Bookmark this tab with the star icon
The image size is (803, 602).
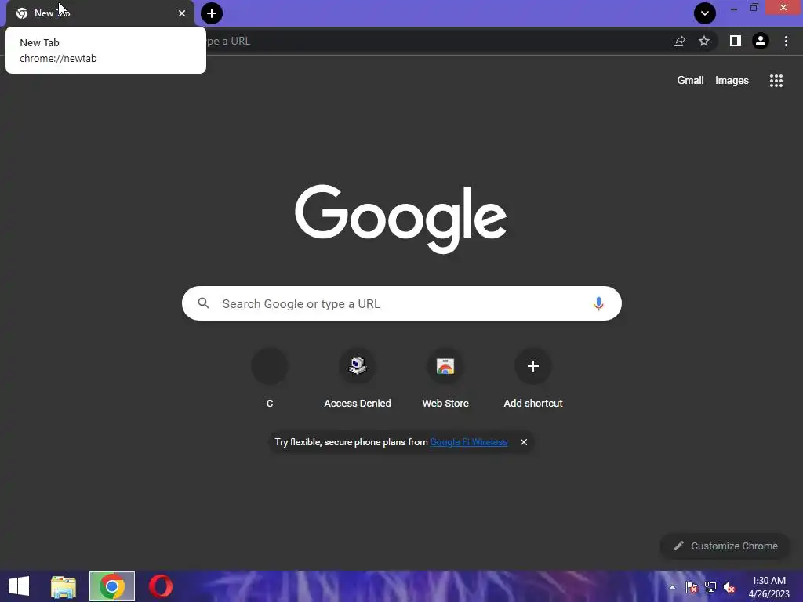pos(704,41)
